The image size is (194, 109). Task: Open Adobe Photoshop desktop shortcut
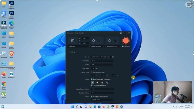[x=12, y=15]
